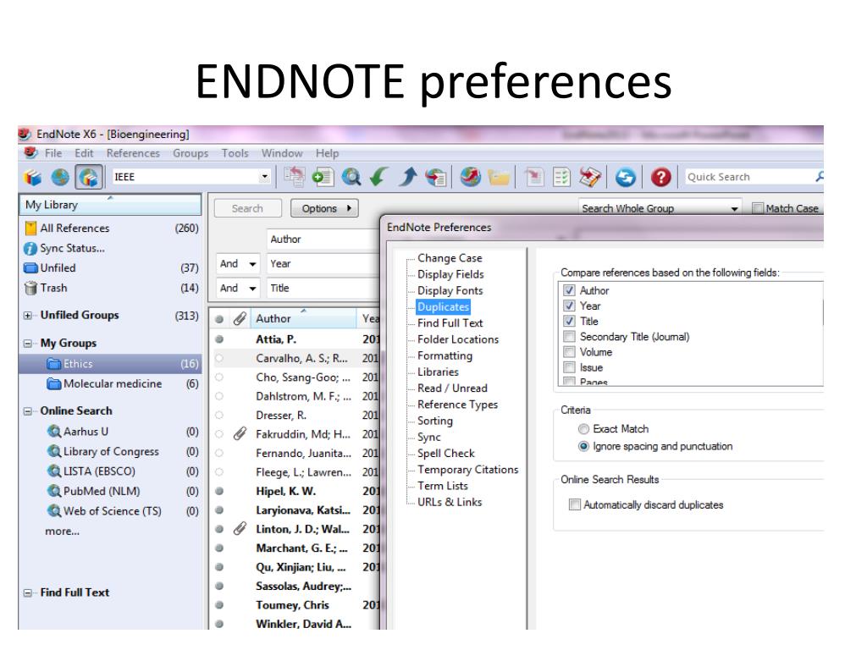The image size is (867, 650).
Task: Open the IEEE output style dropdown
Action: point(264,177)
